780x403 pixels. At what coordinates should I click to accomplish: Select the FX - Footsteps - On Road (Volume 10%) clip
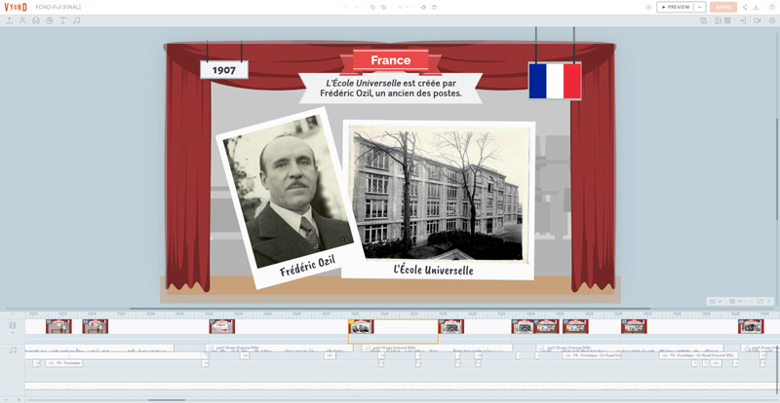699,356
